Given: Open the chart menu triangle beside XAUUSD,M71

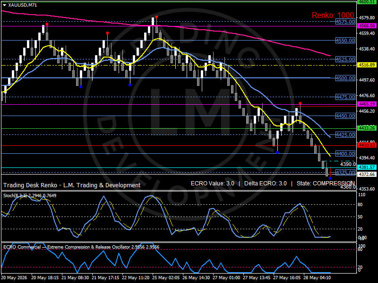Looking at the screenshot, I should pos(4,5).
